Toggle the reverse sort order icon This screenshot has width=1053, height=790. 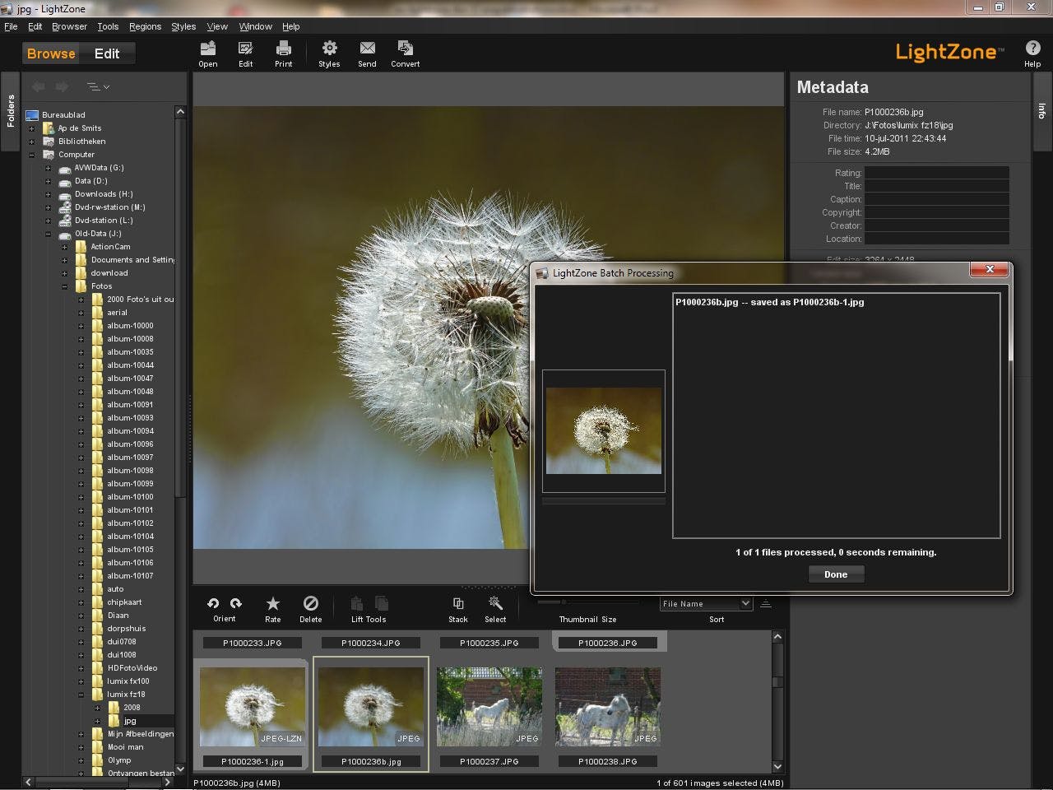(x=765, y=604)
